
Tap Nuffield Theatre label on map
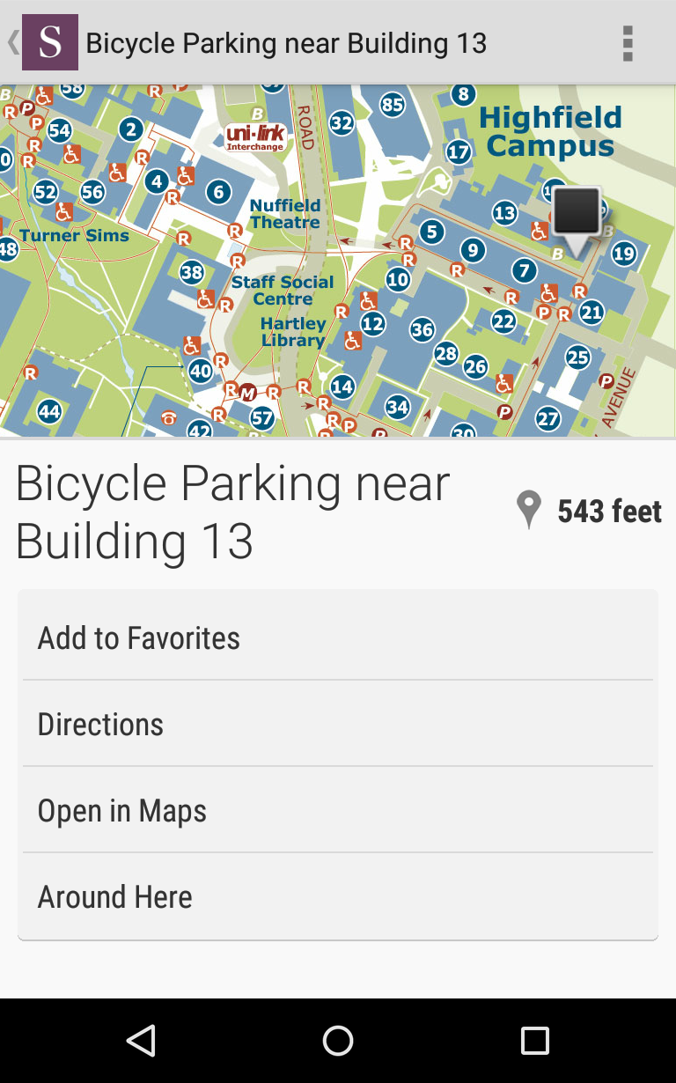point(285,214)
